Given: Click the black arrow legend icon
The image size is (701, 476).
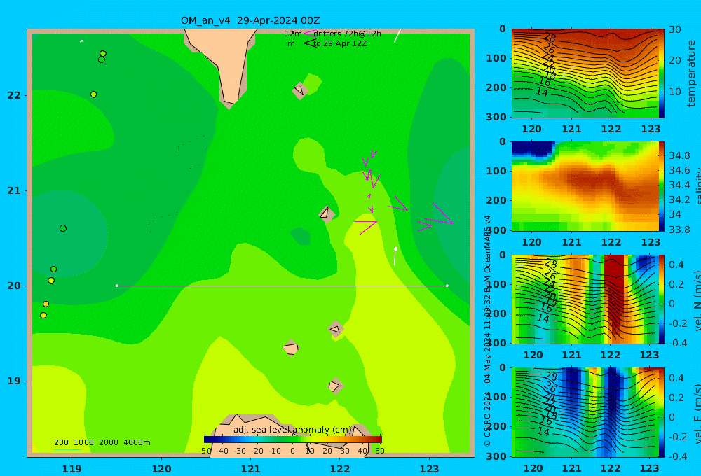Looking at the screenshot, I should coord(309,43).
